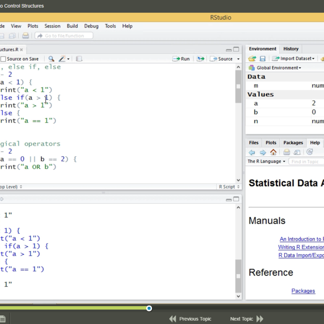Open the Import Dataset dropdown
The image size is (324, 324).
[293, 59]
